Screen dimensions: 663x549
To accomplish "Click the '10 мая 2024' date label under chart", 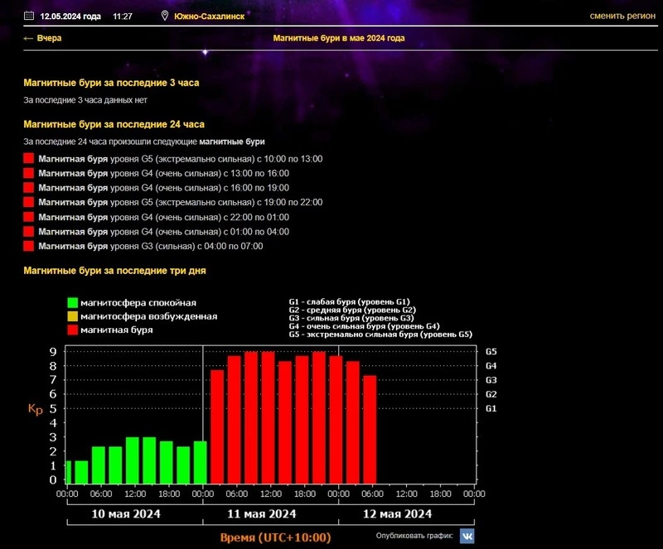I will click(126, 514).
